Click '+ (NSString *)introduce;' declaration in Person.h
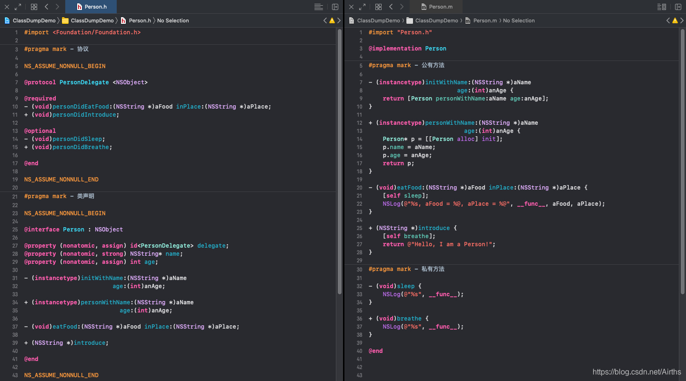Screen dimensions: 686x381 (x=67, y=343)
